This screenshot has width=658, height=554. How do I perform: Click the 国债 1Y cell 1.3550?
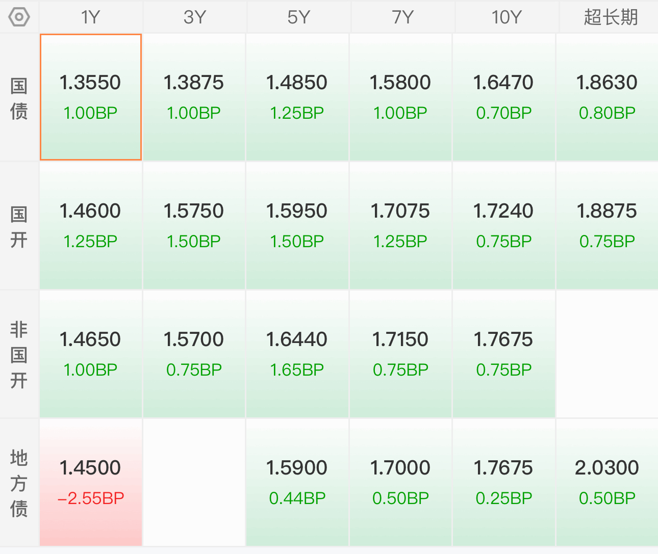coord(91,97)
